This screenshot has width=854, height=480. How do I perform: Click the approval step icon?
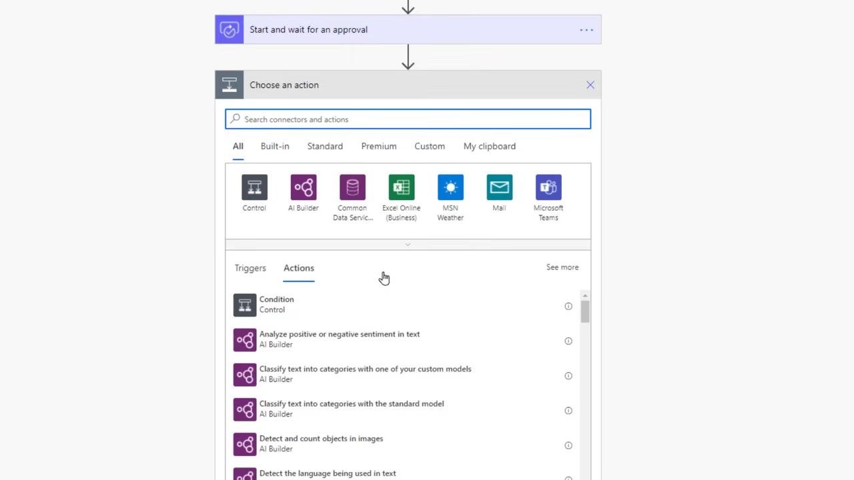click(x=230, y=29)
